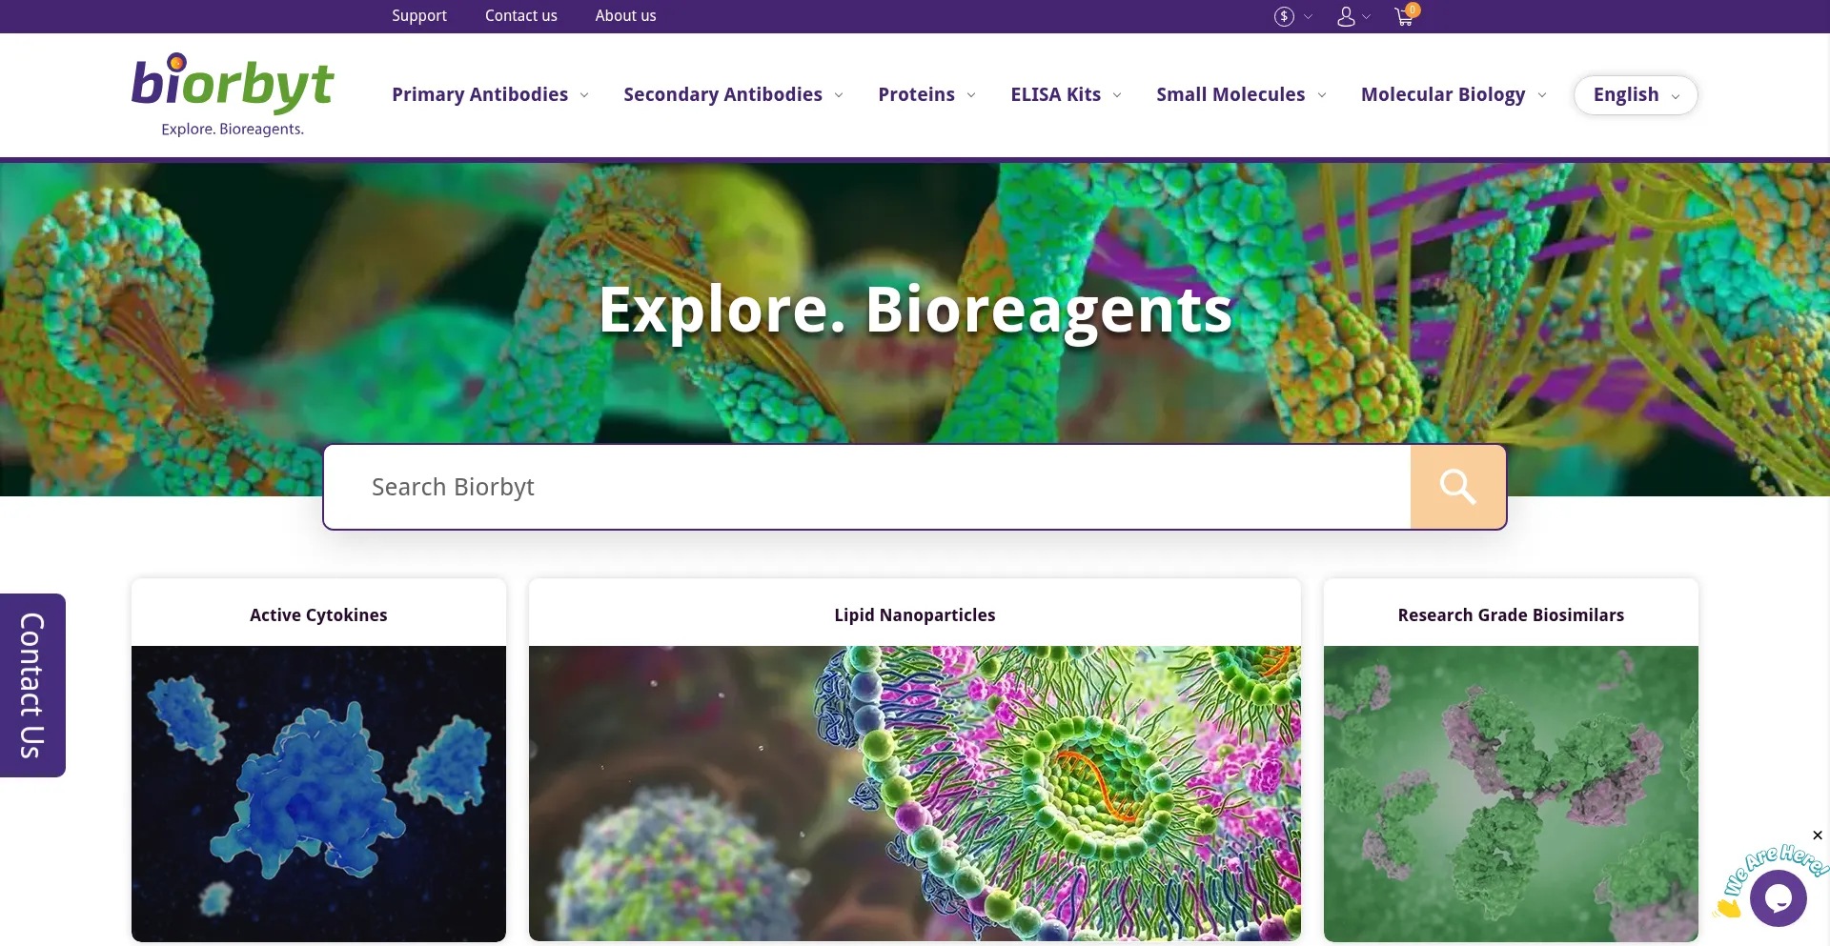Open the Primary Antibodies menu
The width and height of the screenshot is (1830, 946).
point(479,94)
